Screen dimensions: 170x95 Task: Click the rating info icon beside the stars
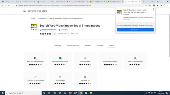coord(54,34)
